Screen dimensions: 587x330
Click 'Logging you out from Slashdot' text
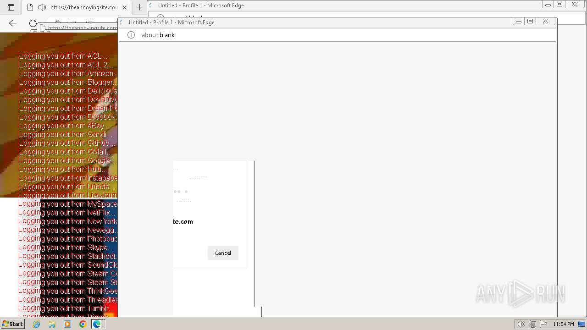(68, 256)
